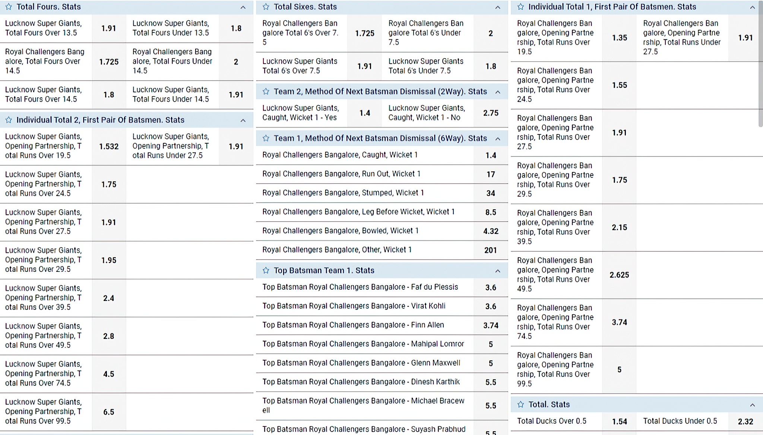The height and width of the screenshot is (435, 763).
Task: Select Bangalore Opening Partnership Over 49.5 odds
Action: click(619, 275)
